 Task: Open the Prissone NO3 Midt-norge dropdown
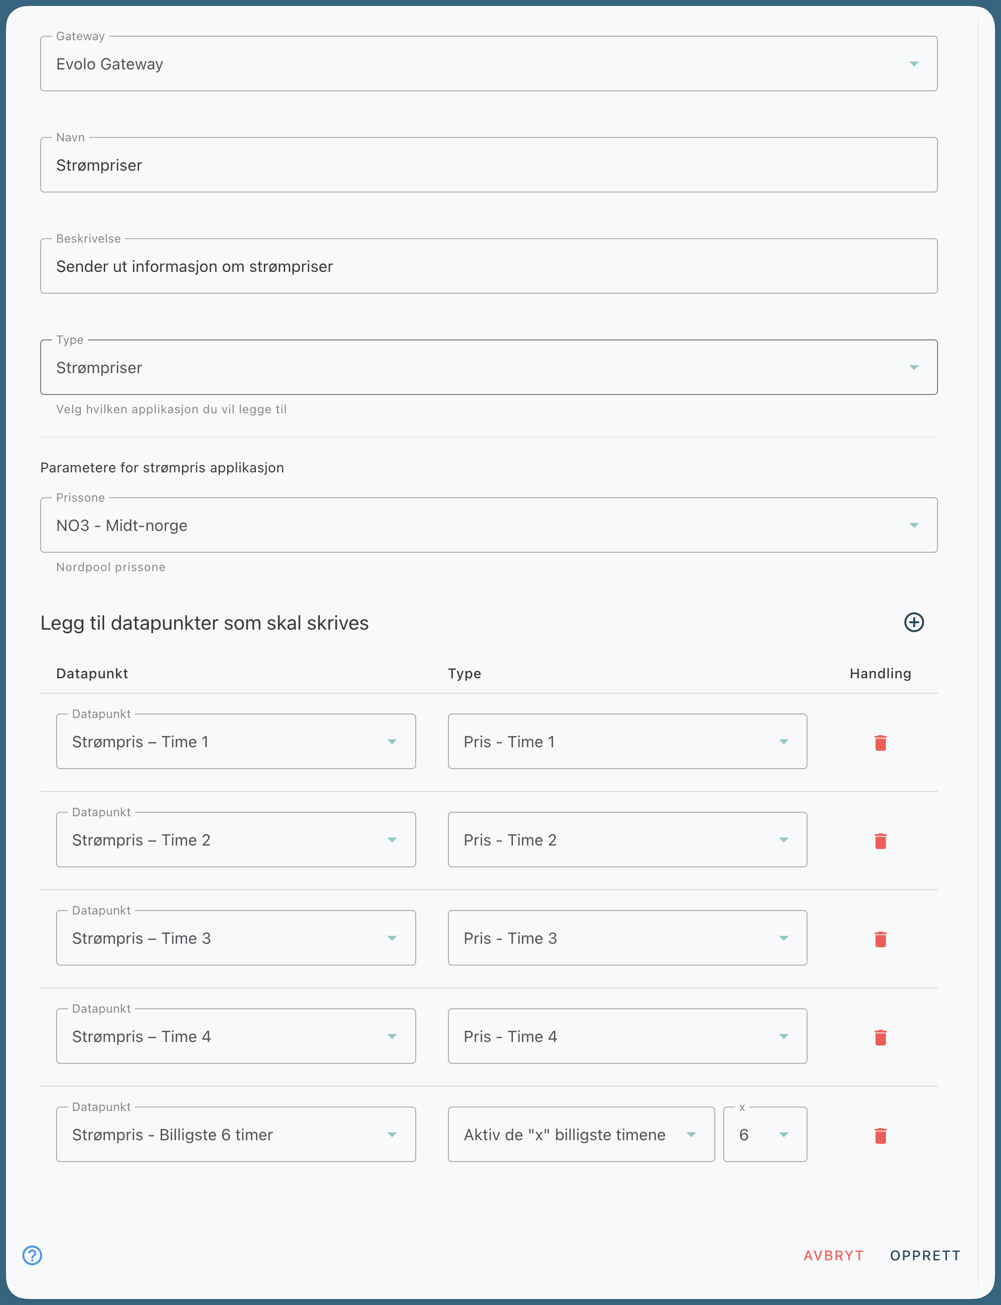(x=489, y=525)
